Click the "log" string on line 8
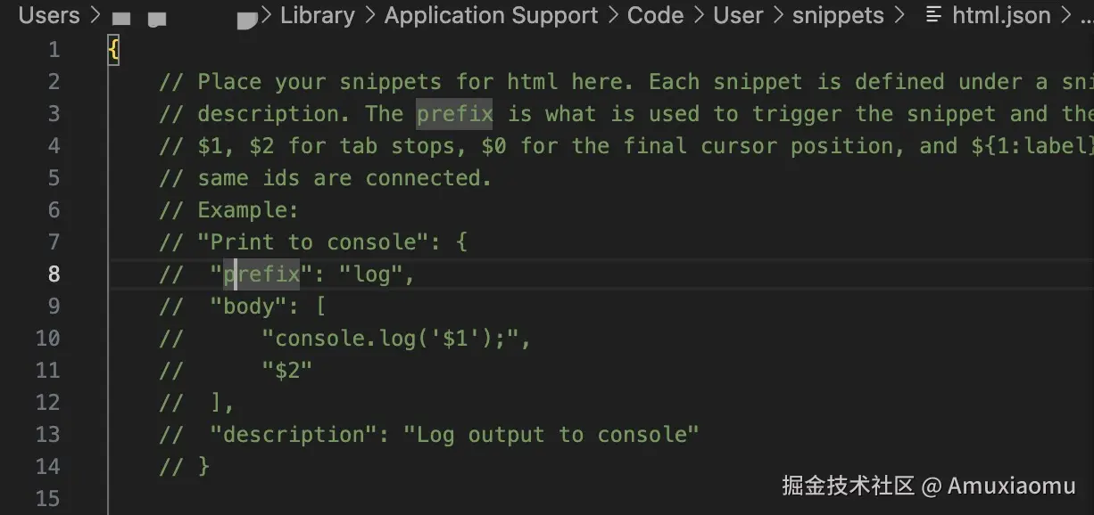The width and height of the screenshot is (1094, 515). (x=372, y=274)
